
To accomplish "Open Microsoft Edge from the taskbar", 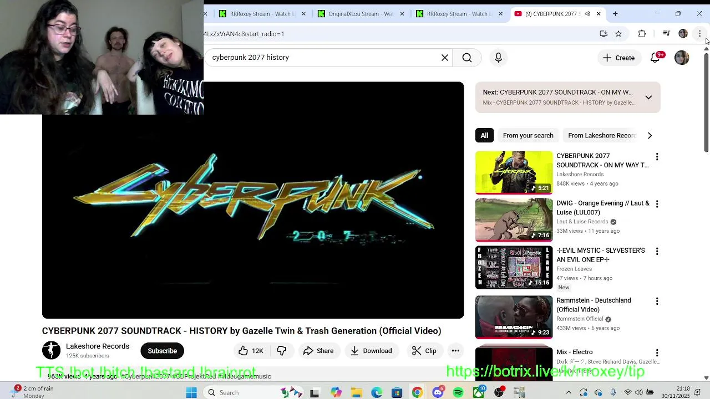I will pyautogui.click(x=377, y=392).
